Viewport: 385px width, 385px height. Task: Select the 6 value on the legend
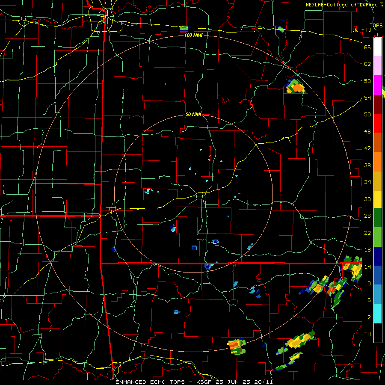[x=369, y=300]
